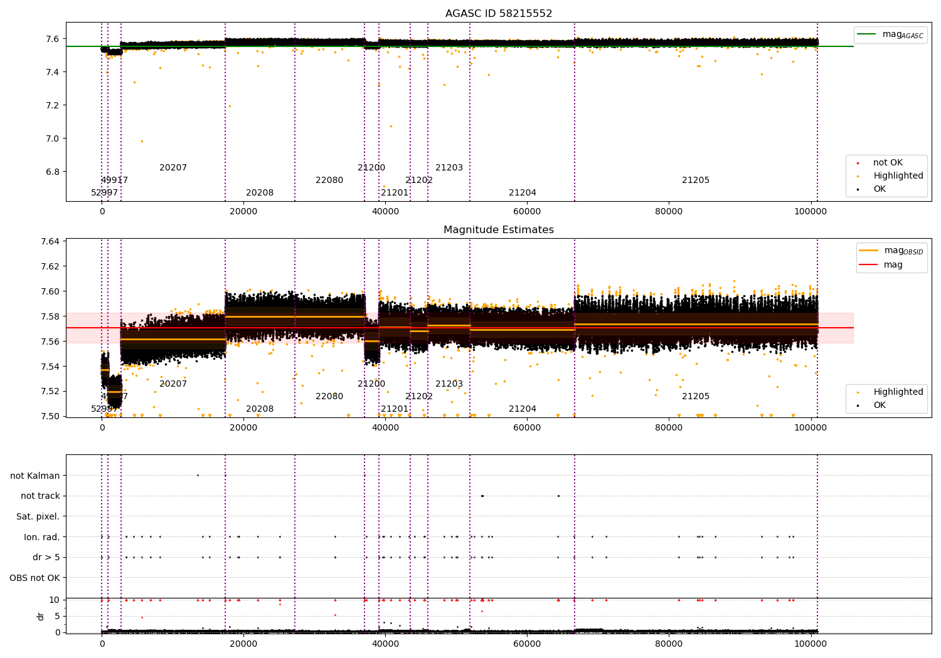Click OBSID label 21205 in middle plot

(x=696, y=397)
